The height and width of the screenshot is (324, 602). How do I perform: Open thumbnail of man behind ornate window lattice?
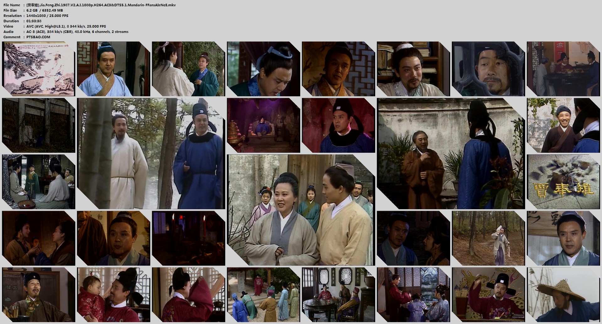[x=488, y=69]
